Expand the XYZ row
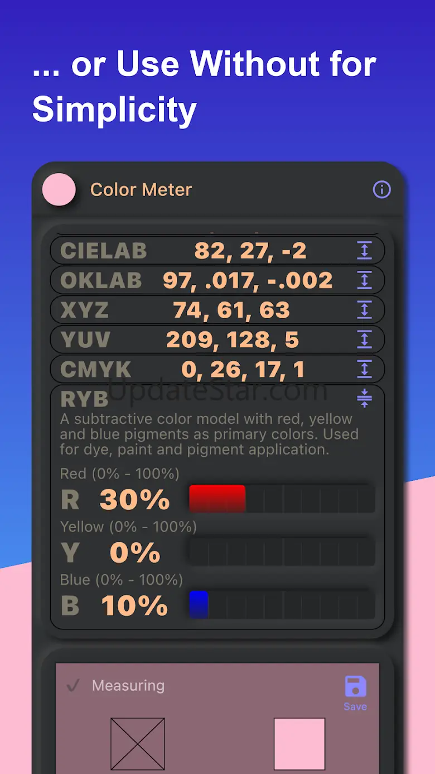This screenshot has width=435, height=774. (x=364, y=310)
